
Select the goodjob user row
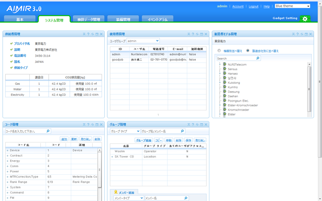click(158, 60)
